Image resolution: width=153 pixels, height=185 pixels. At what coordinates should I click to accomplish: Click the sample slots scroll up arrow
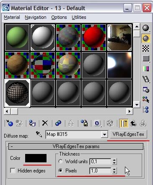[137, 26]
